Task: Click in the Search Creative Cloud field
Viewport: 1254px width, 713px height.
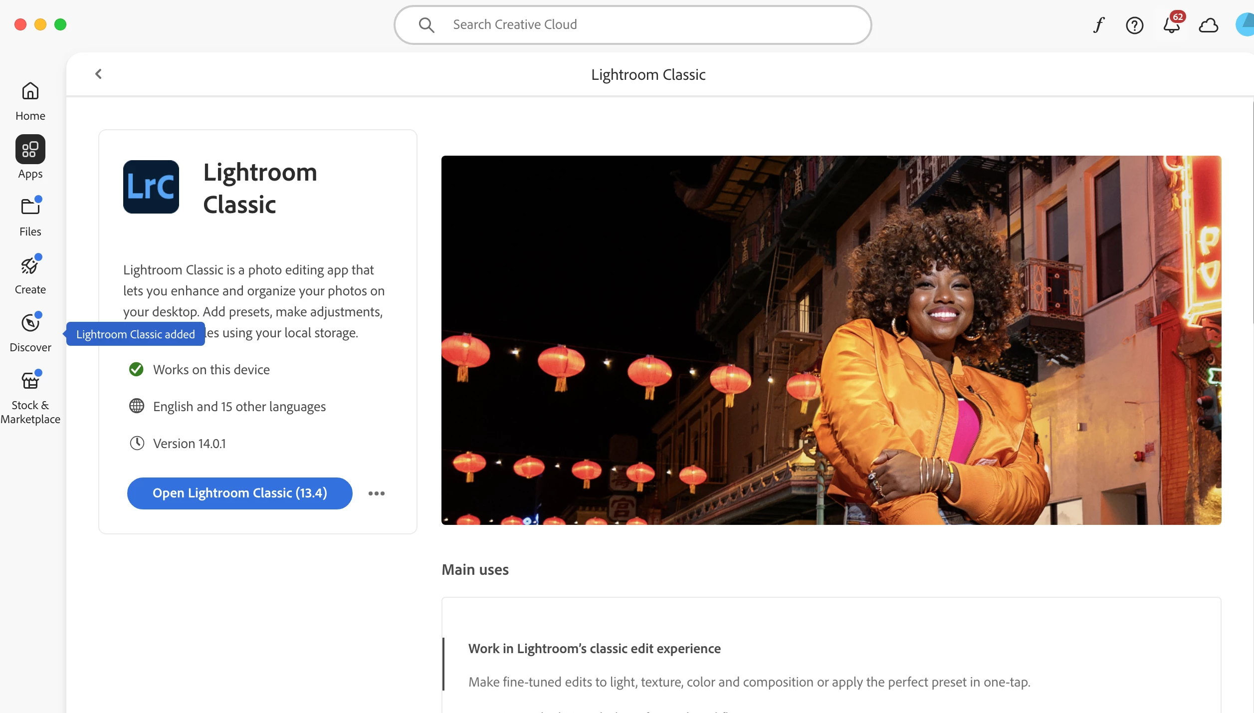Action: [632, 25]
